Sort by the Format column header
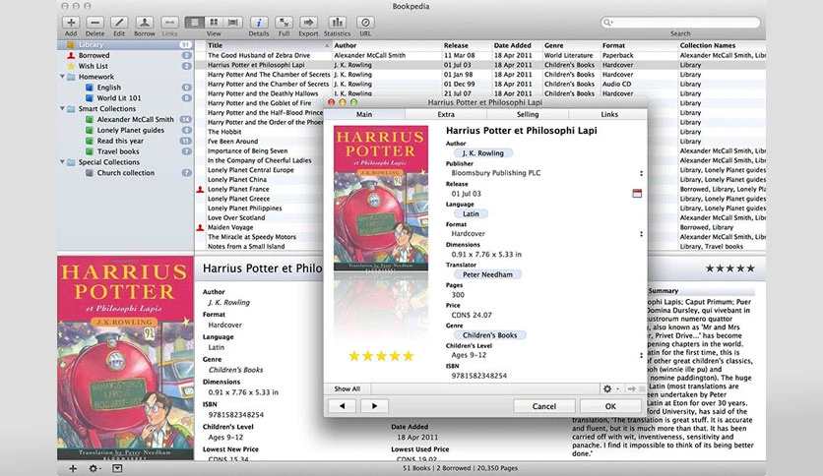The width and height of the screenshot is (823, 476). pyautogui.click(x=639, y=45)
